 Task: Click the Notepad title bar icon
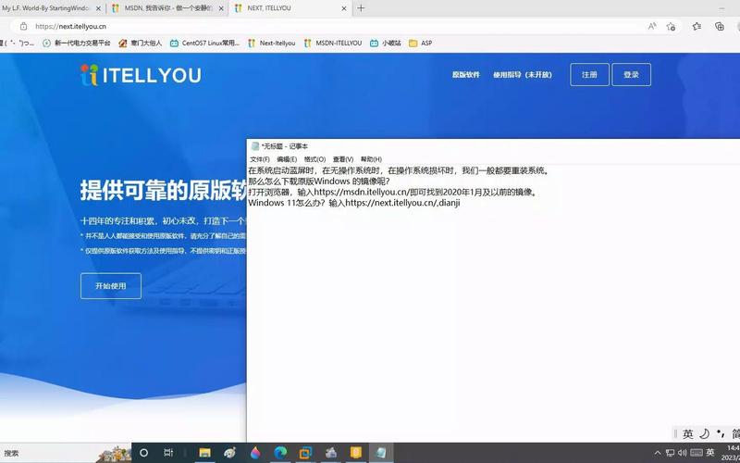[x=255, y=146]
